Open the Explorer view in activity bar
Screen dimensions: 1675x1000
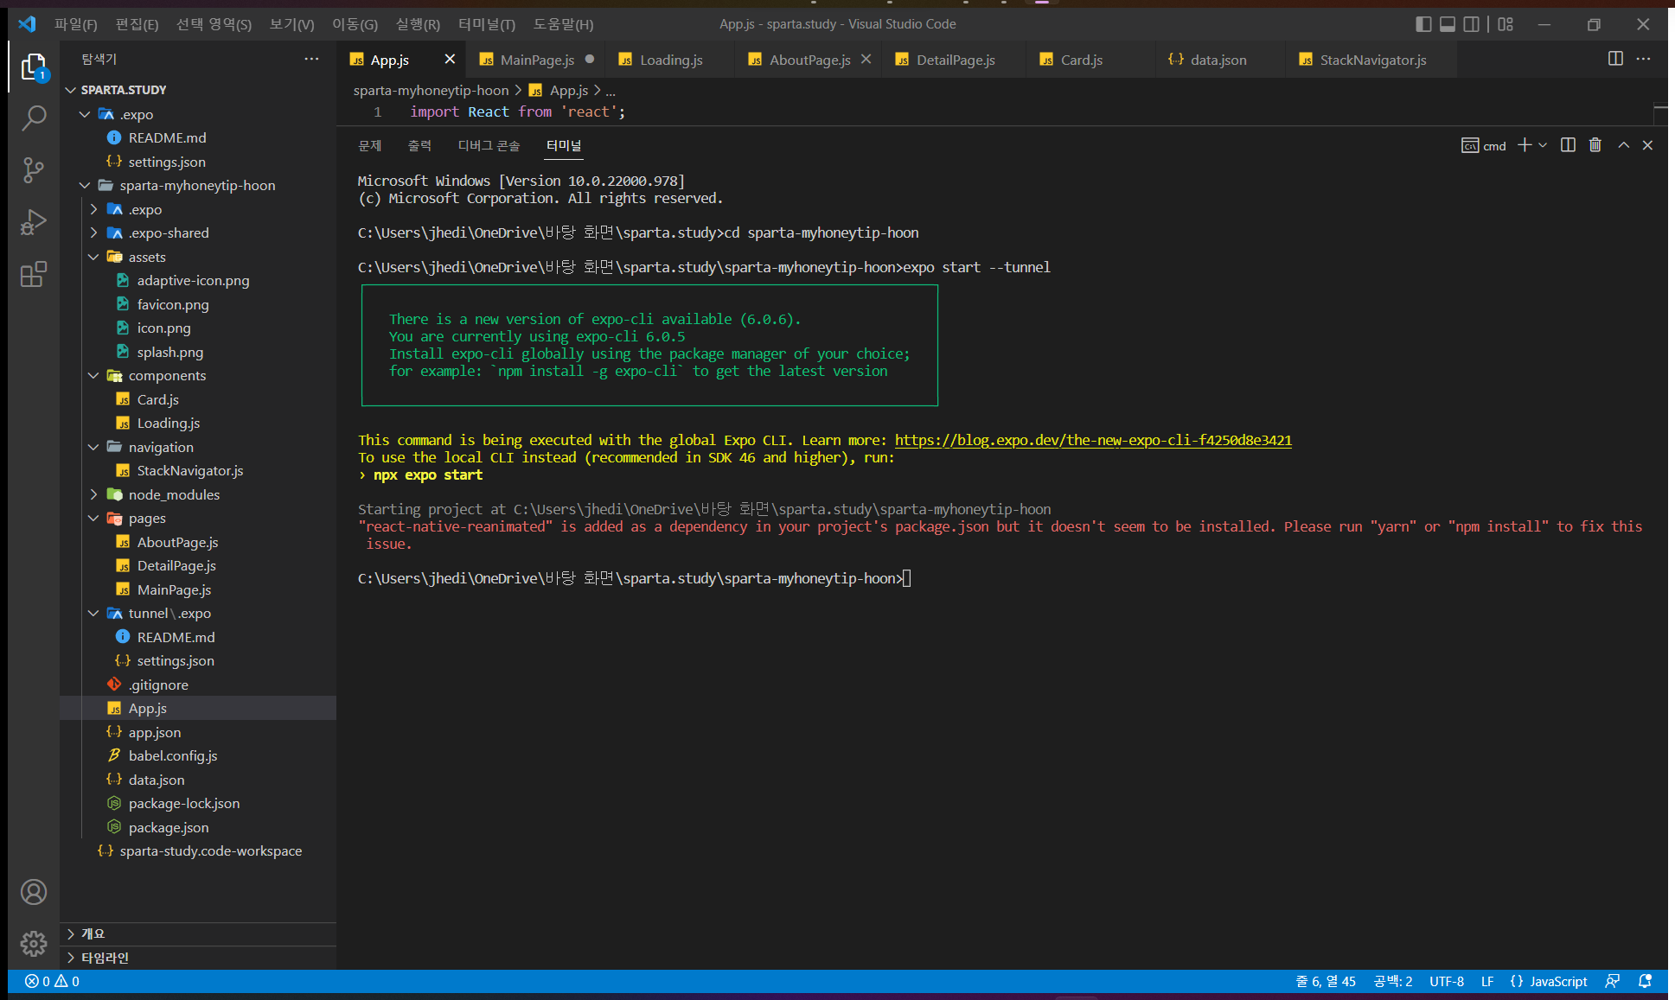click(x=34, y=67)
